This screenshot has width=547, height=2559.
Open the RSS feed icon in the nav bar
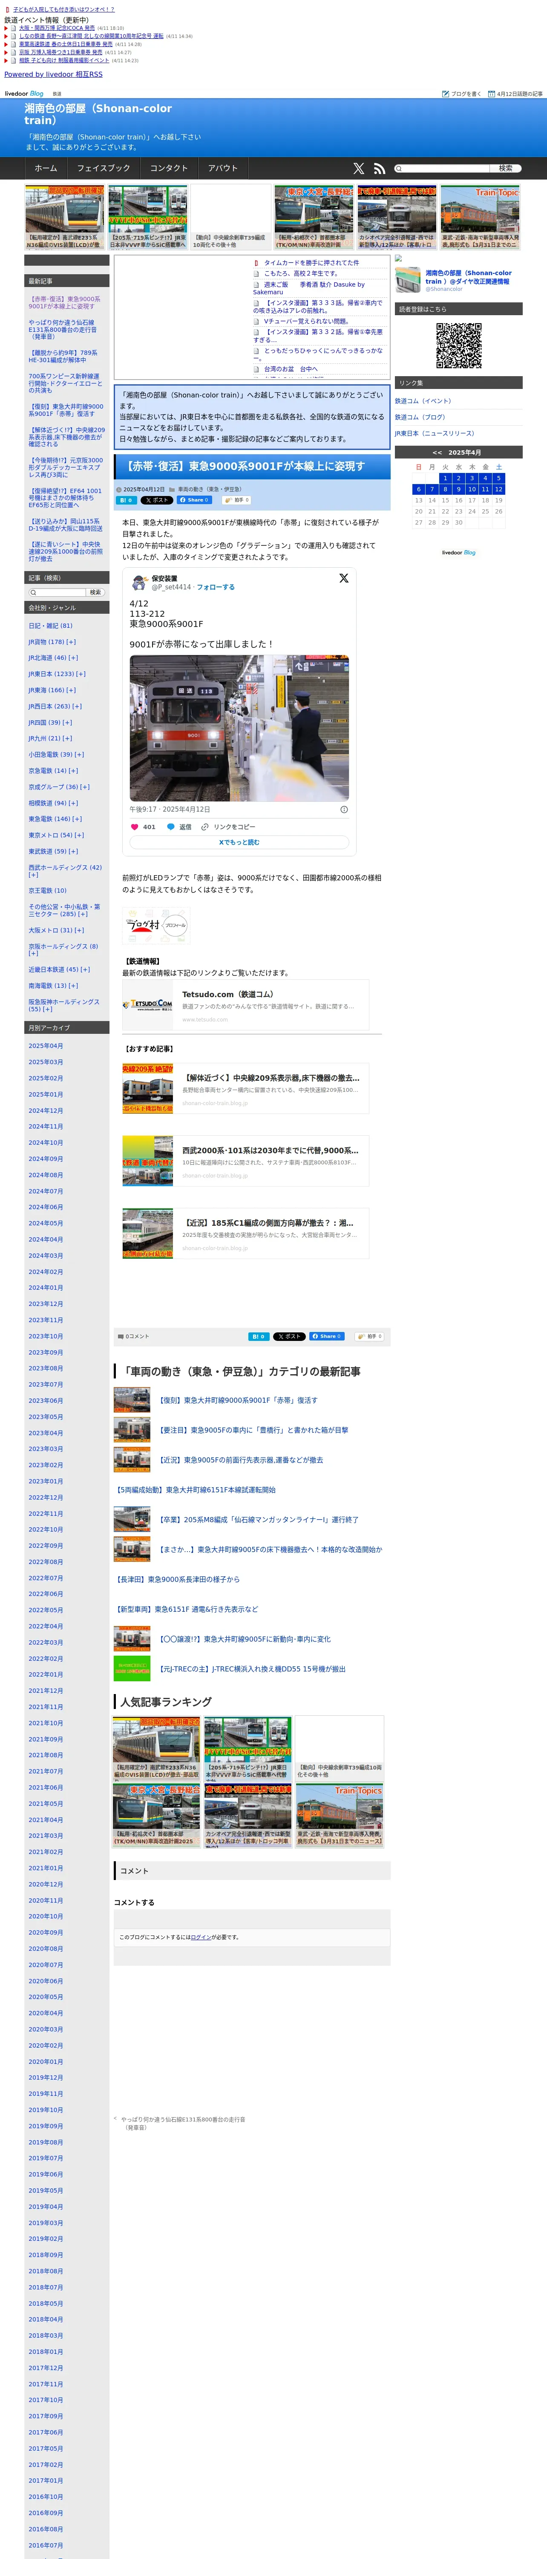click(379, 169)
